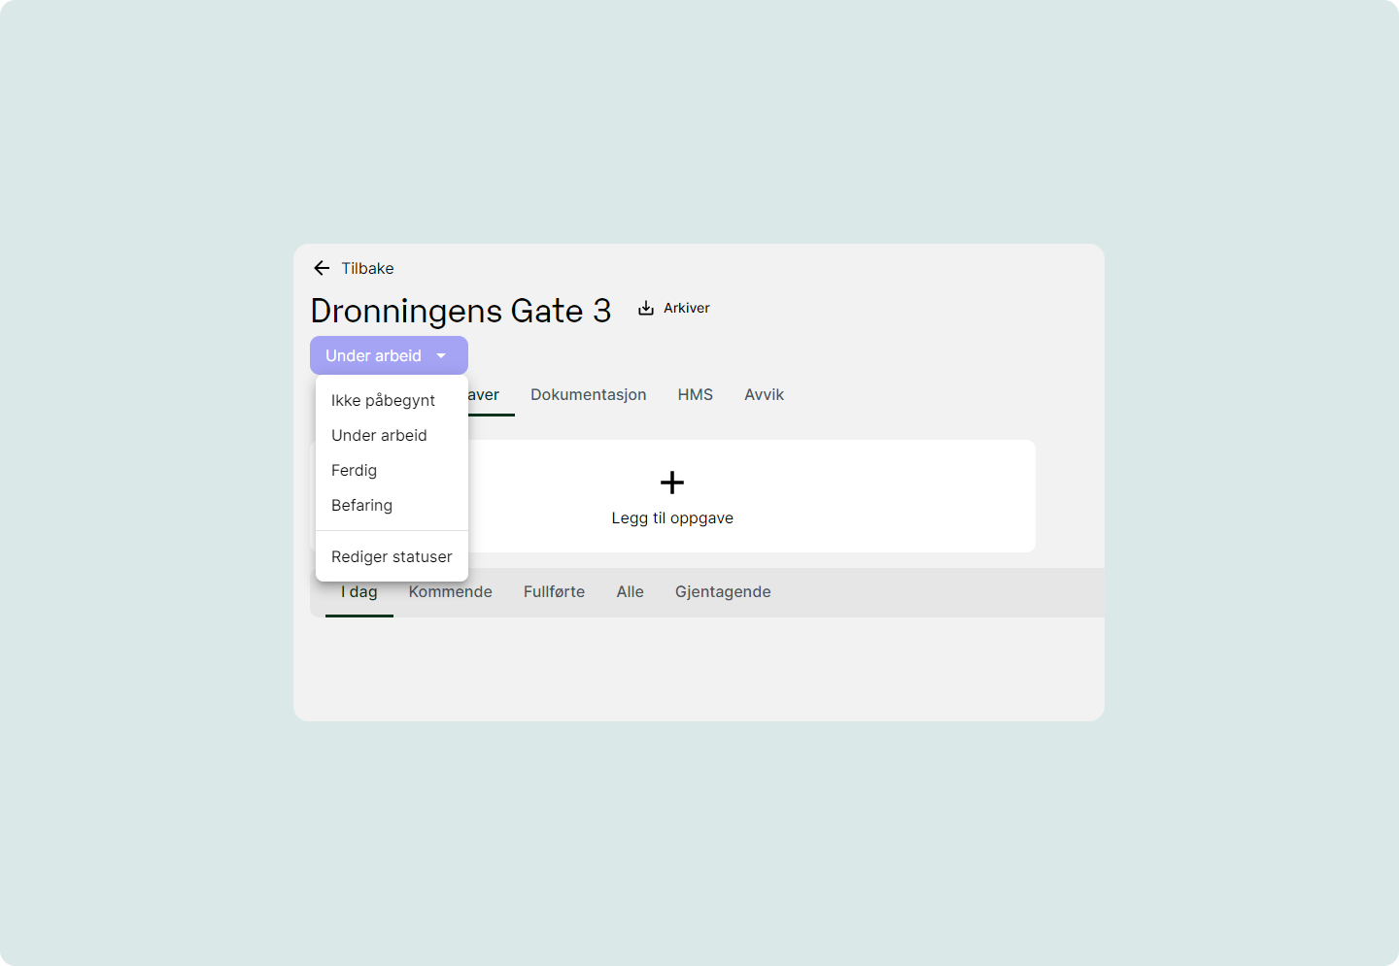Image resolution: width=1399 pixels, height=966 pixels.
Task: Select the Alle filter tab
Action: [x=631, y=591]
